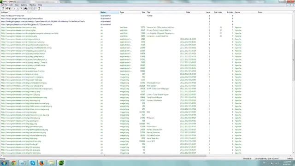Click the Xenu icon in the title bar
Image resolution: width=295 pixels, height=166 pixels.
pos(1,1)
